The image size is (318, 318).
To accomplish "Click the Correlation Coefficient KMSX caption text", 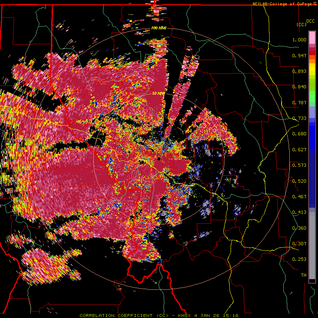I will [x=159, y=316].
